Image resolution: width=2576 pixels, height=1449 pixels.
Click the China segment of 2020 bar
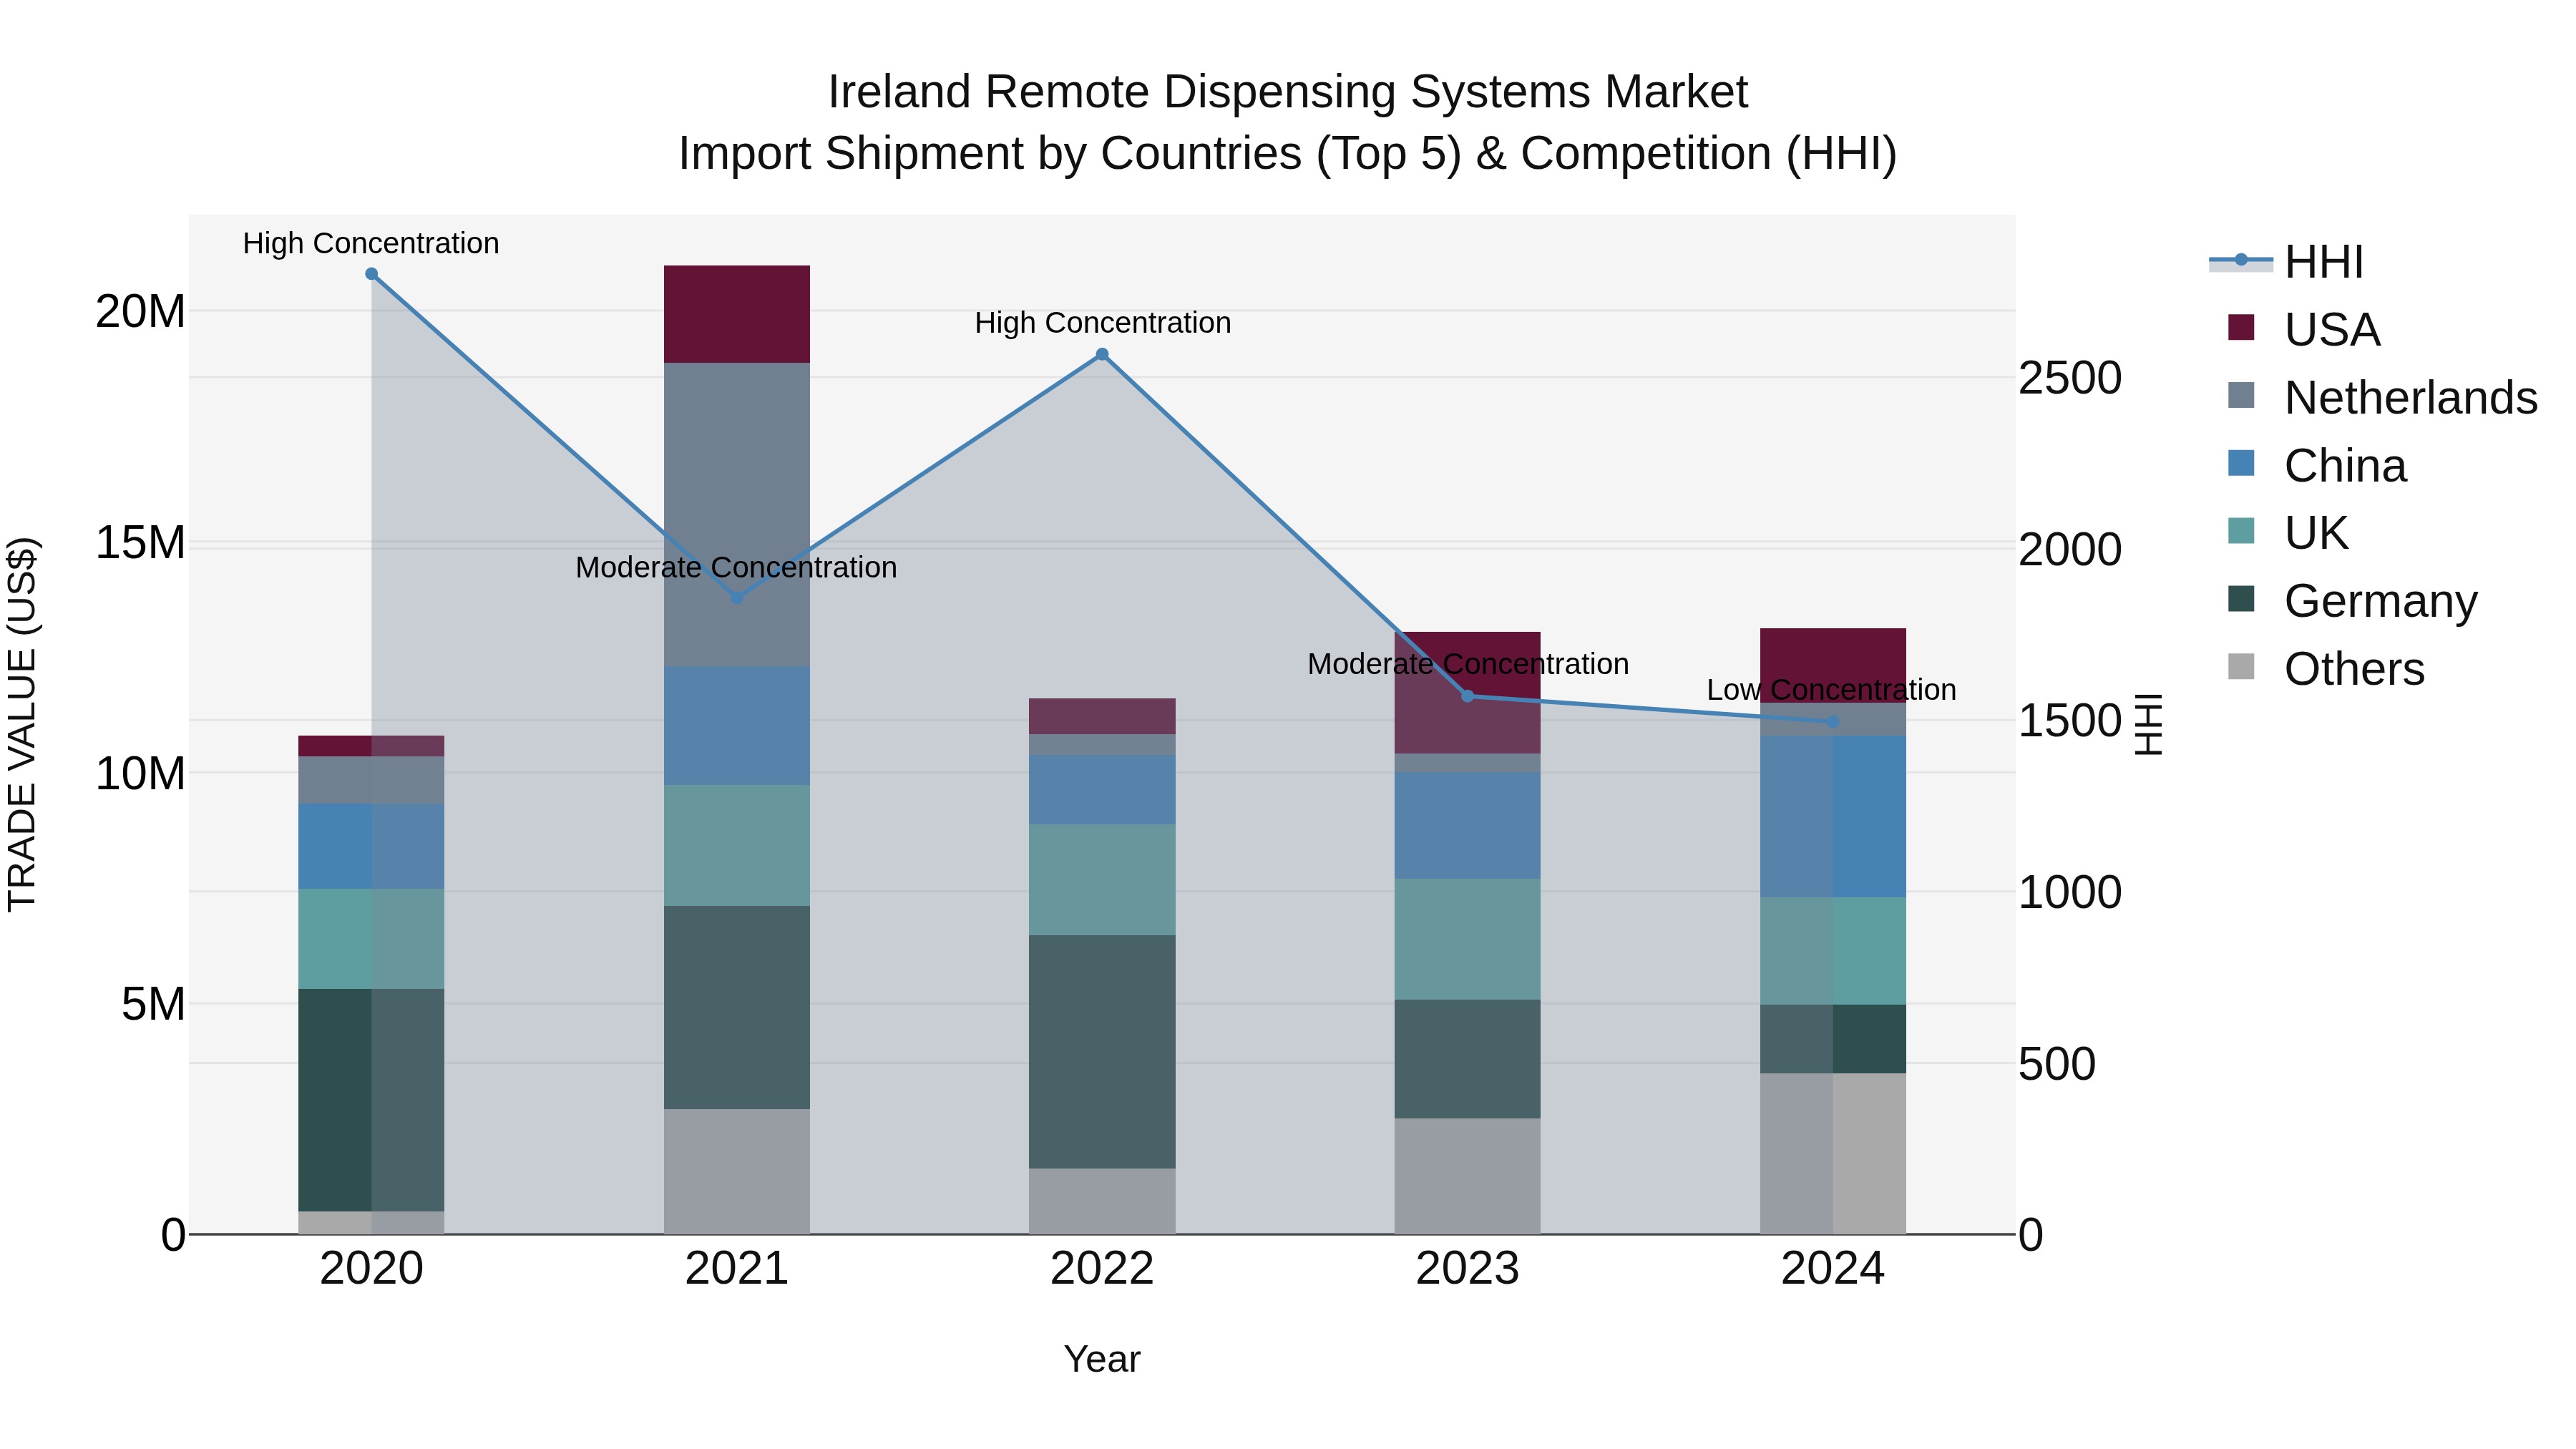click(x=371, y=847)
